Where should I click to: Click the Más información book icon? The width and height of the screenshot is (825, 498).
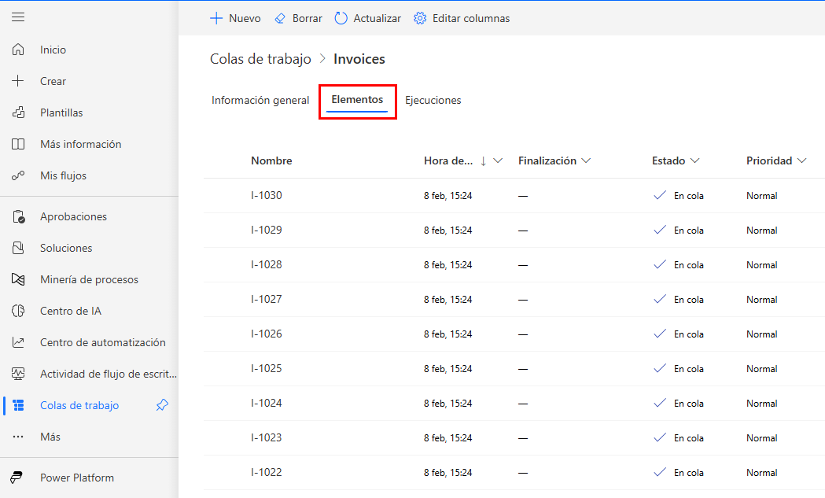[x=18, y=144]
